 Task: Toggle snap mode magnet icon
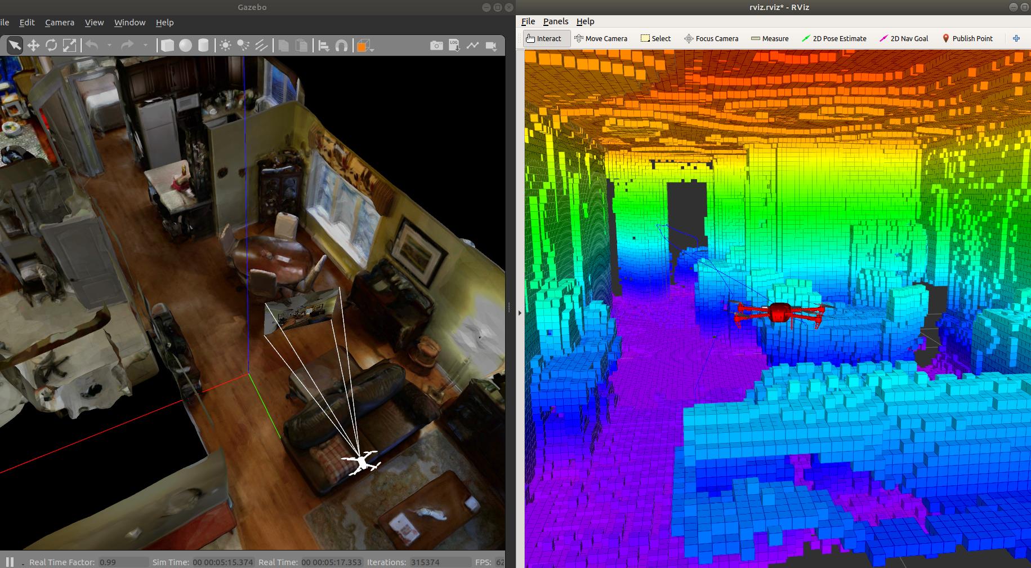tap(342, 46)
